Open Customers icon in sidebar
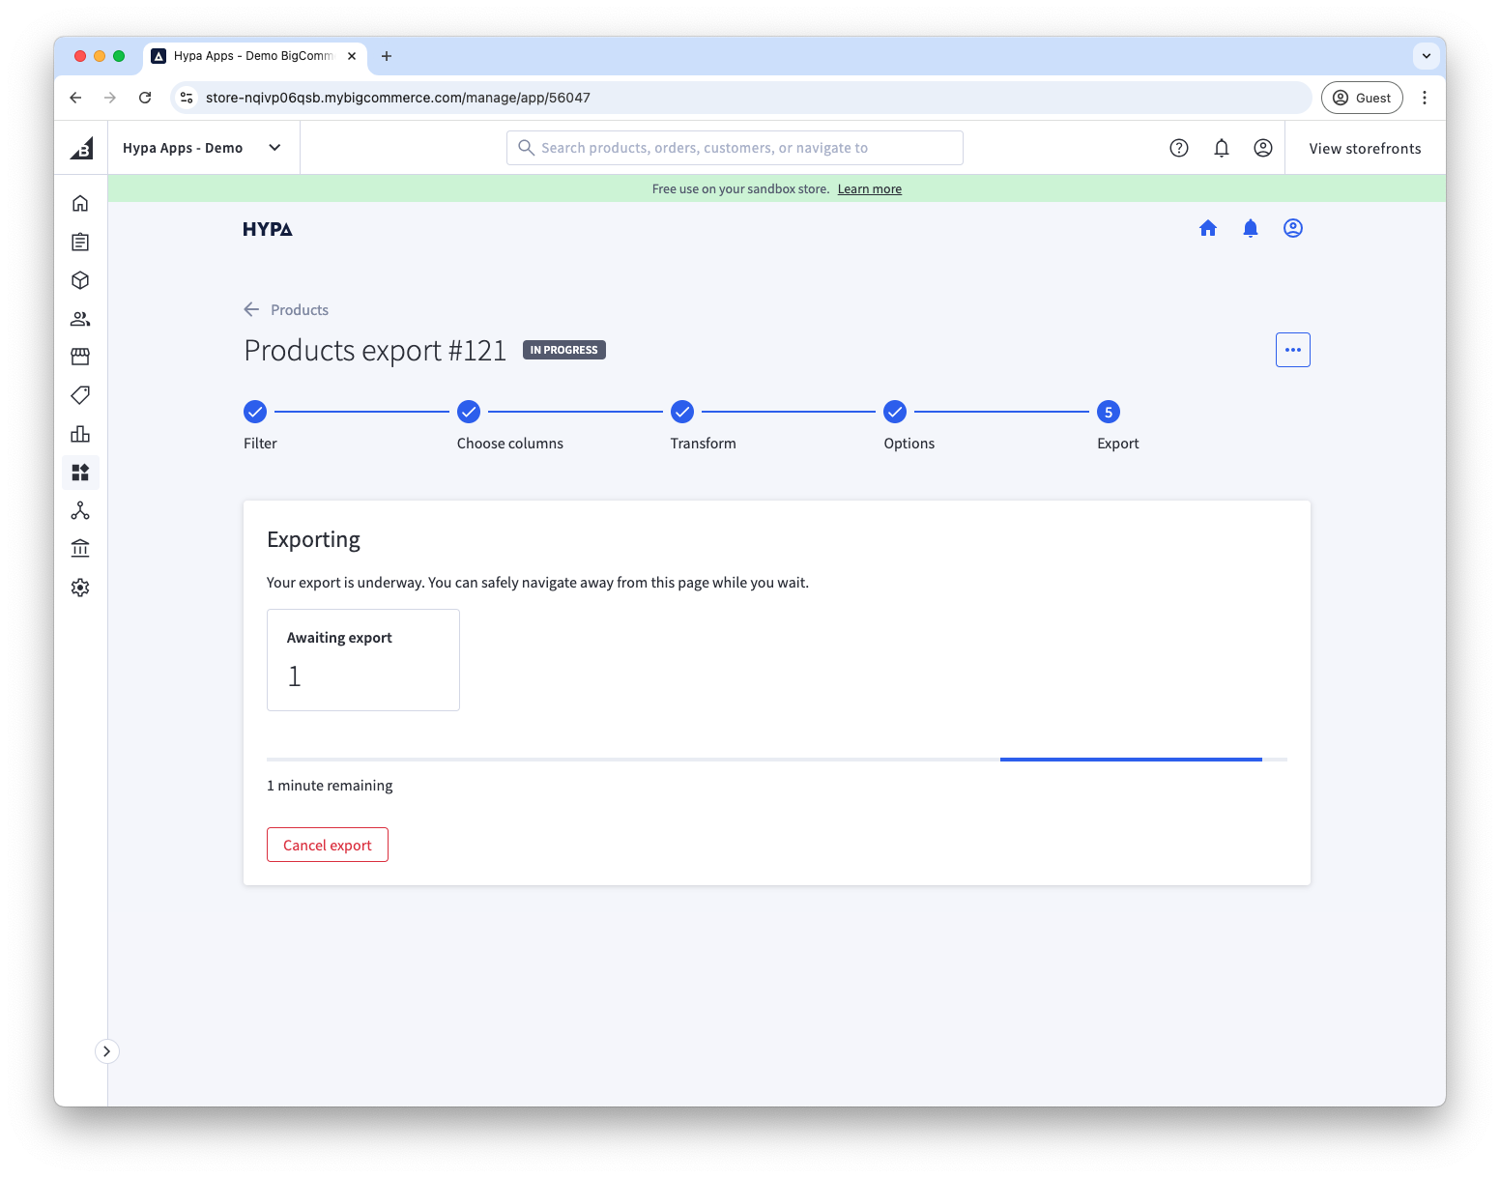This screenshot has height=1178, width=1500. coord(80,319)
